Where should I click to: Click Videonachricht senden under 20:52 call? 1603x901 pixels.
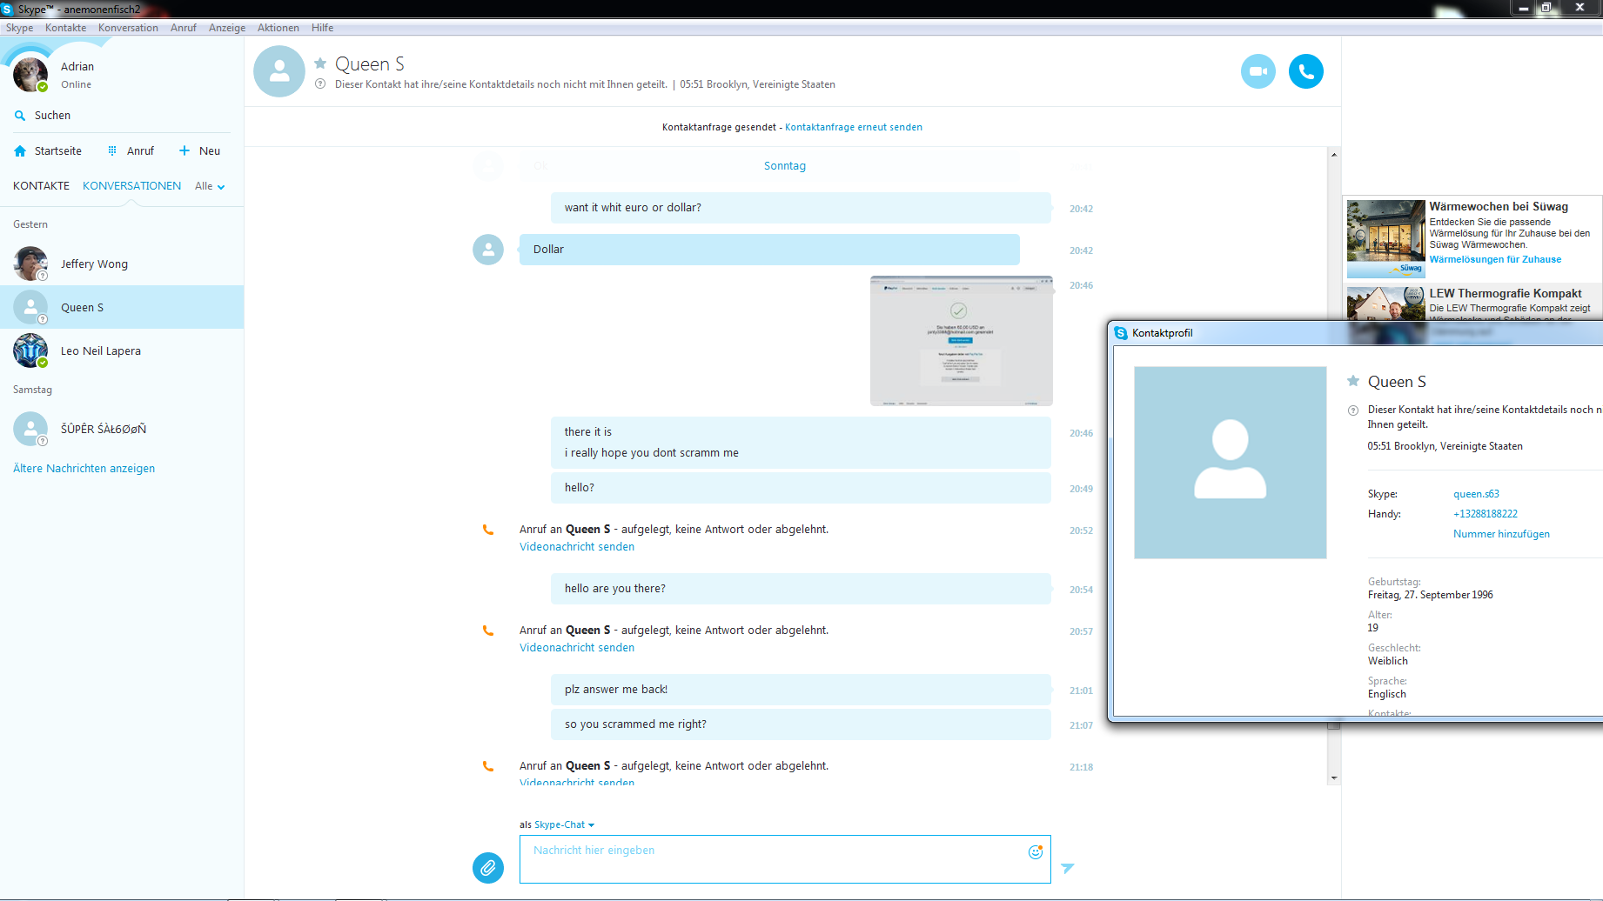(577, 547)
